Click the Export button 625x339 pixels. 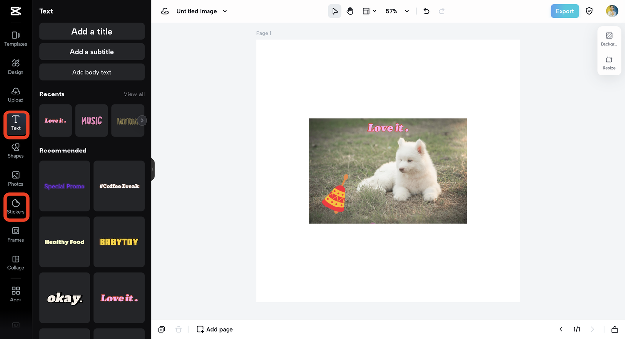click(564, 11)
